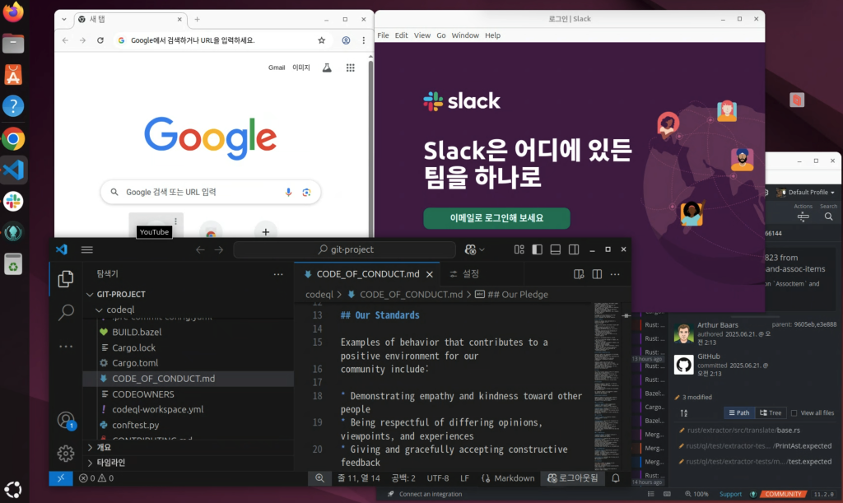Go forward using VS Code navigation arrow
Screen dimensions: 843x503
(x=219, y=249)
